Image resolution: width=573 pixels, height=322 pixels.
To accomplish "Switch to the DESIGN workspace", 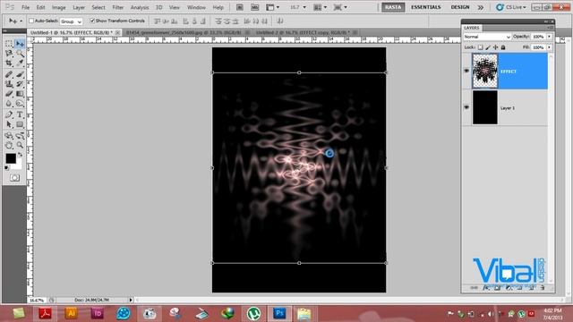I will tap(460, 7).
